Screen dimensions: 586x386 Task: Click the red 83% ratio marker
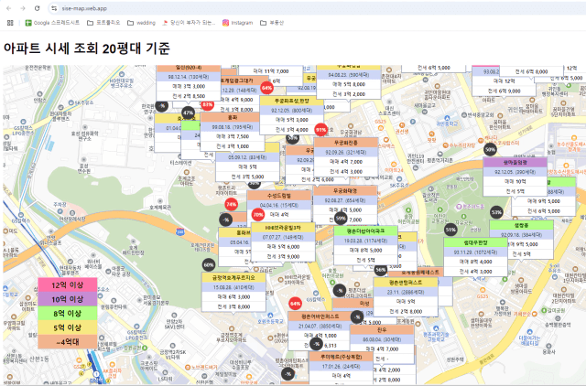click(x=207, y=105)
